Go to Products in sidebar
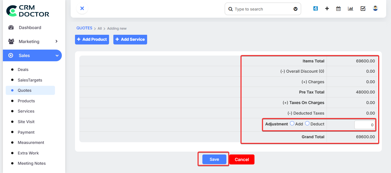The image size is (391, 173). 26,101
